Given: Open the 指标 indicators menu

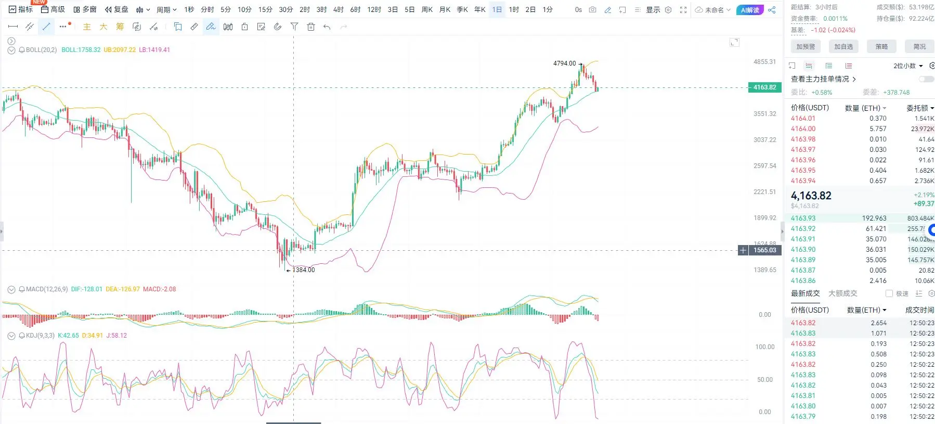Looking at the screenshot, I should pyautogui.click(x=21, y=9).
